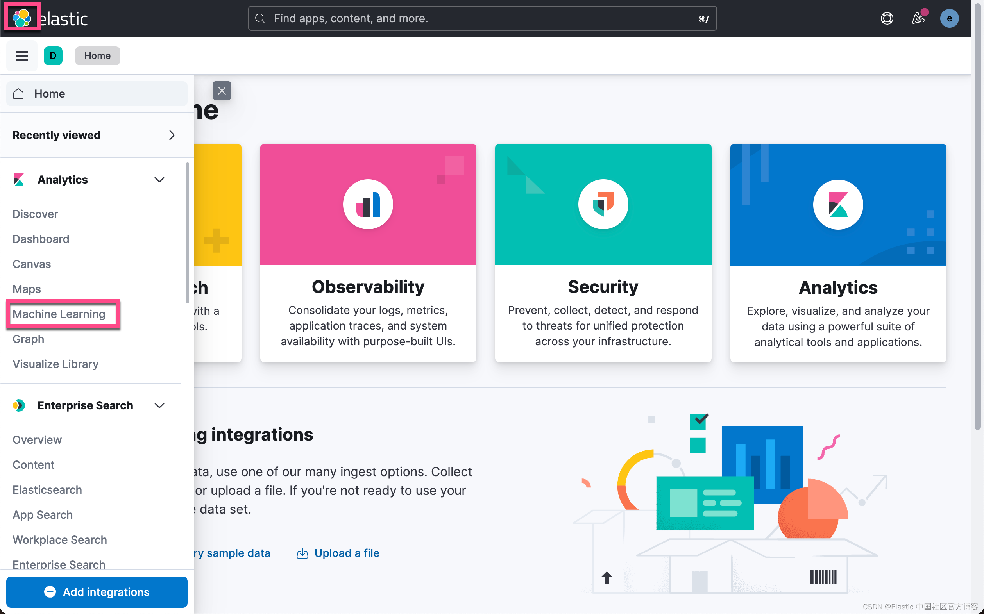Click the Home house icon in sidebar

19,94
